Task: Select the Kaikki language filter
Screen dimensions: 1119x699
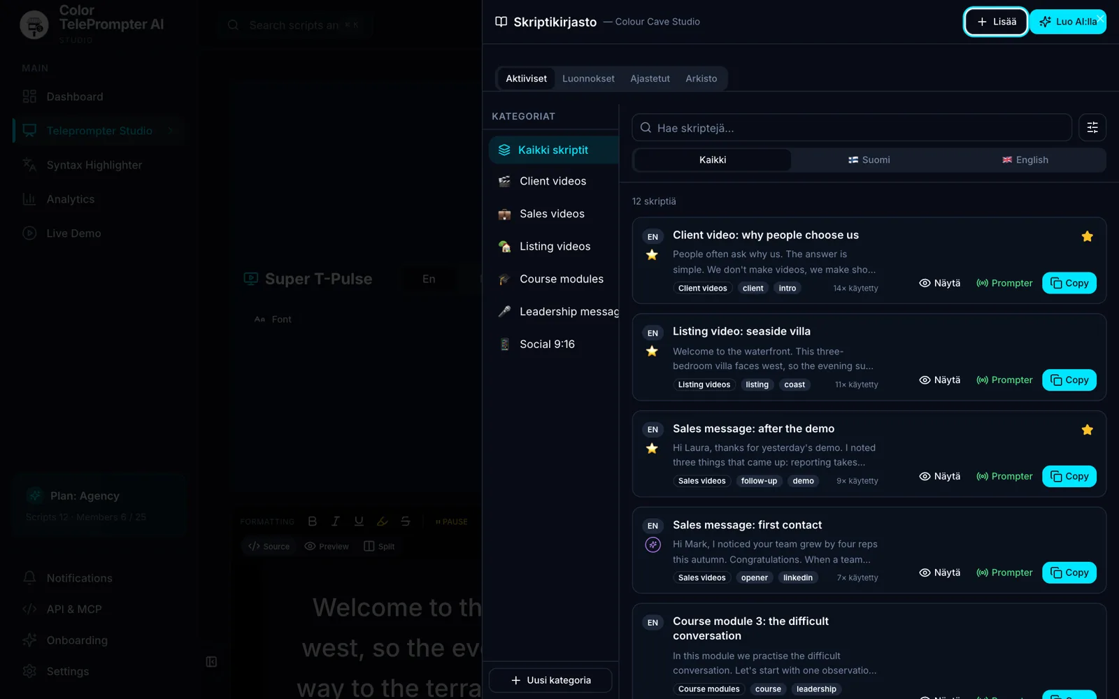Action: (713, 160)
